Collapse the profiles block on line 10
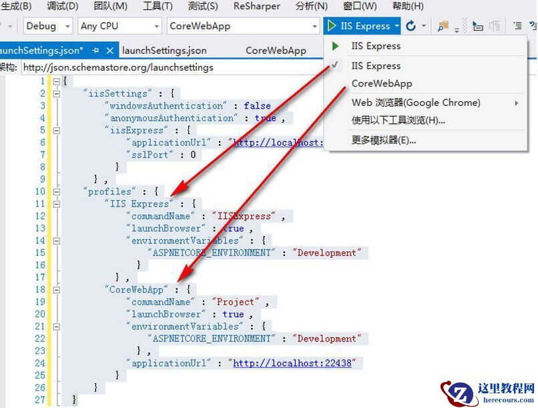 pos(57,192)
